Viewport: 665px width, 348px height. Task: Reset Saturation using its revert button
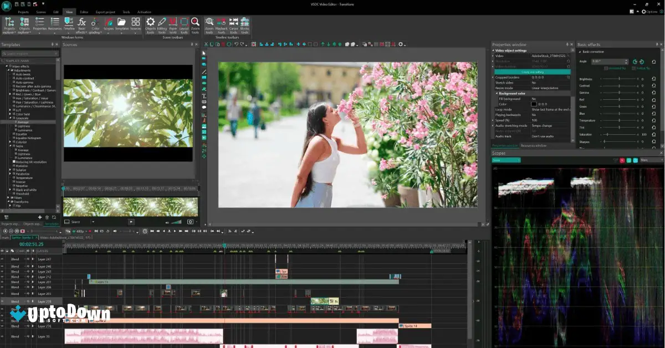point(654,135)
